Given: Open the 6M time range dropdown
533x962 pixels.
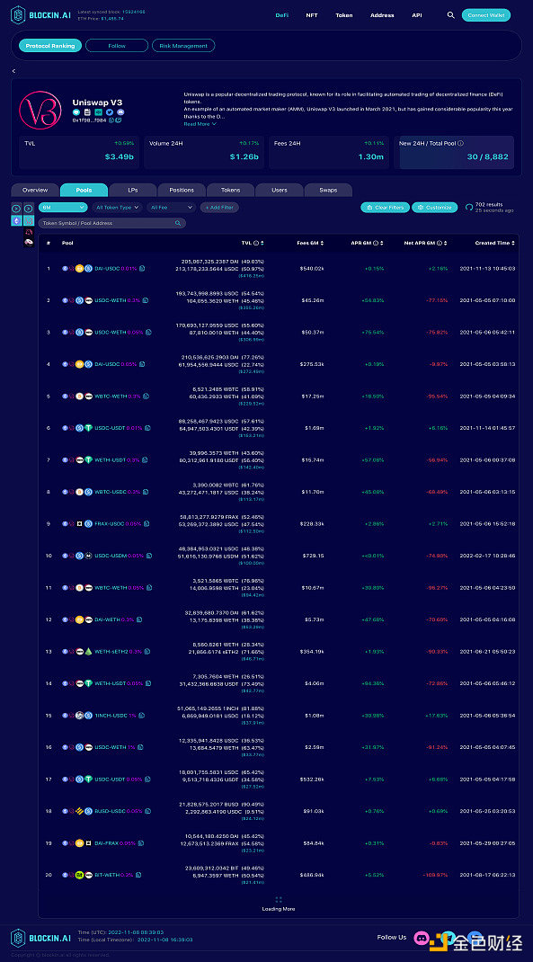Looking at the screenshot, I should [x=63, y=208].
